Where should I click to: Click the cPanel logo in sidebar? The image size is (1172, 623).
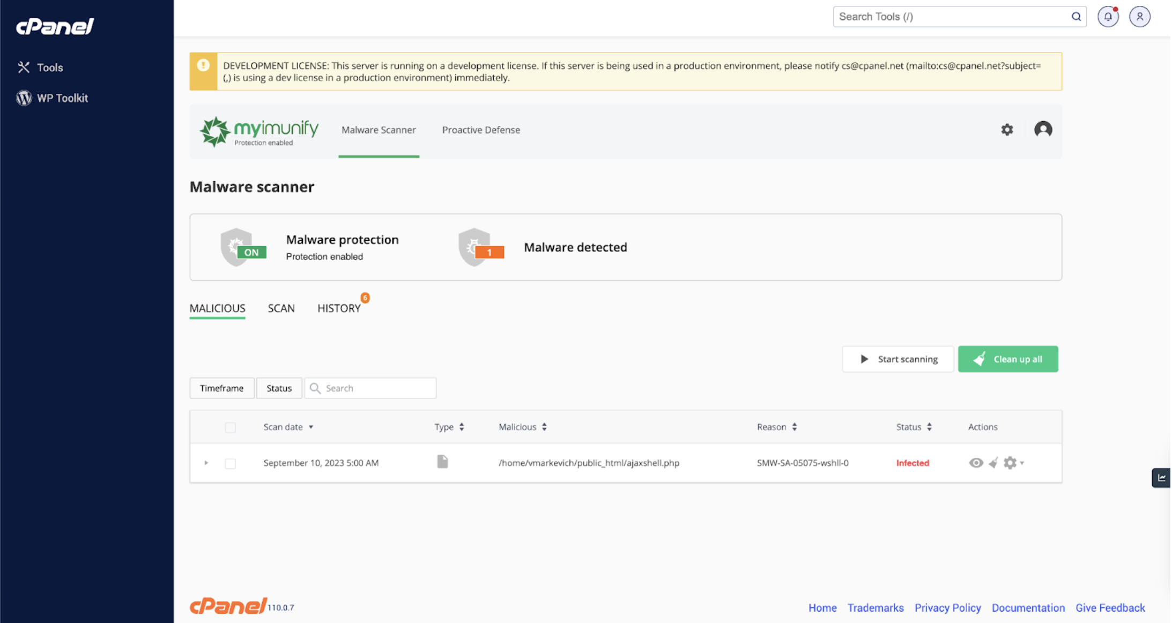point(55,26)
